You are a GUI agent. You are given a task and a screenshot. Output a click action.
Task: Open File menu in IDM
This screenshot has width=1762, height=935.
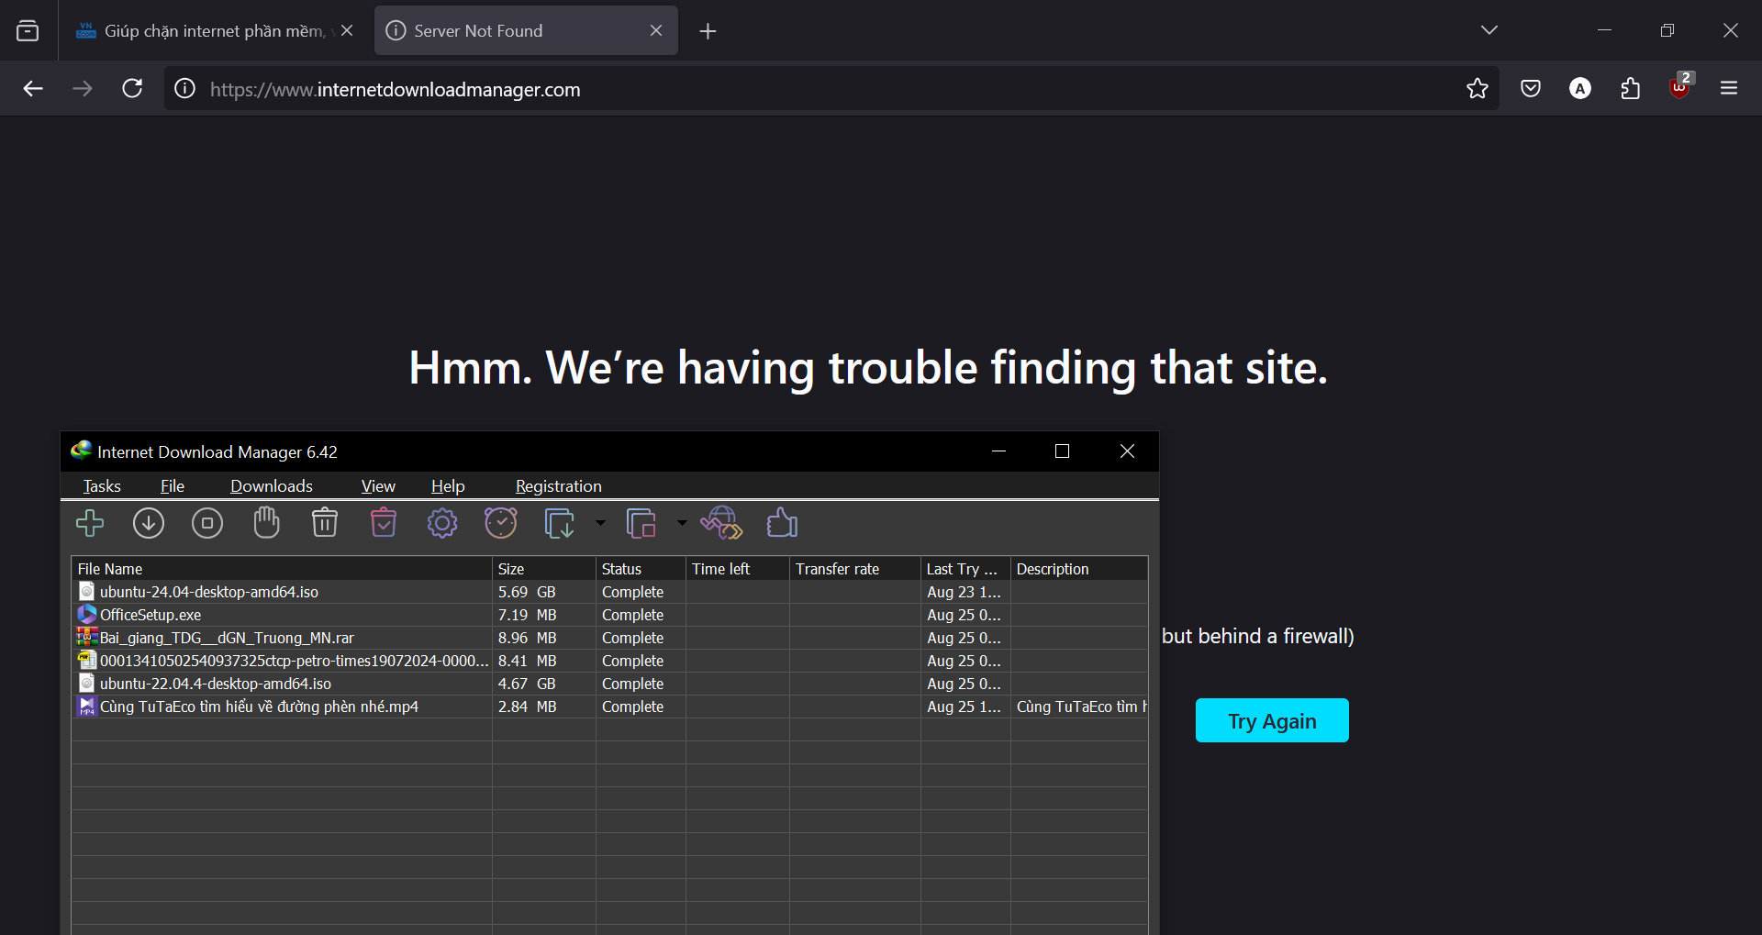click(x=173, y=486)
